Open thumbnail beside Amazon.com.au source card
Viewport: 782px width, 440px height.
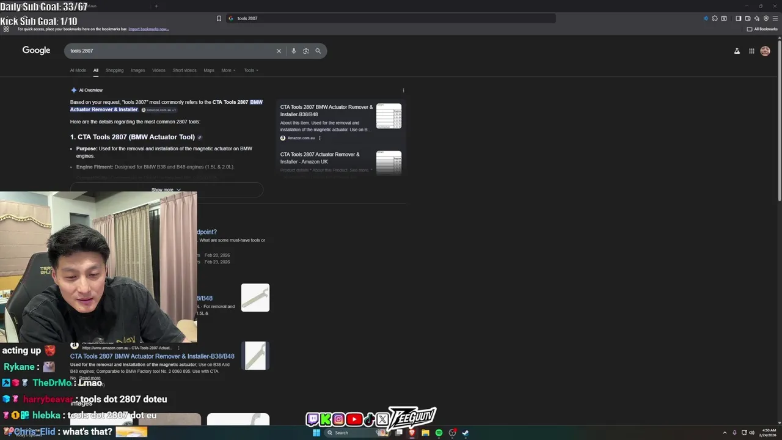click(x=389, y=116)
